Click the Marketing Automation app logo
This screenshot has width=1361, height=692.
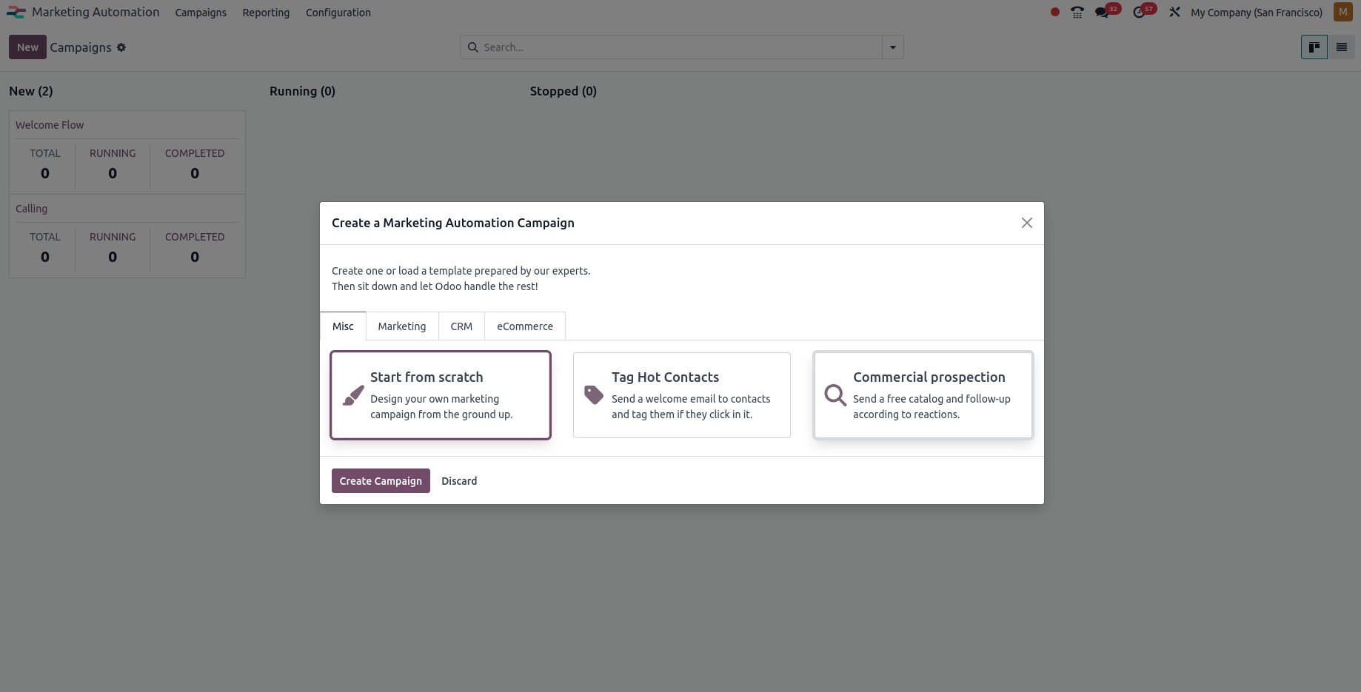(x=16, y=12)
